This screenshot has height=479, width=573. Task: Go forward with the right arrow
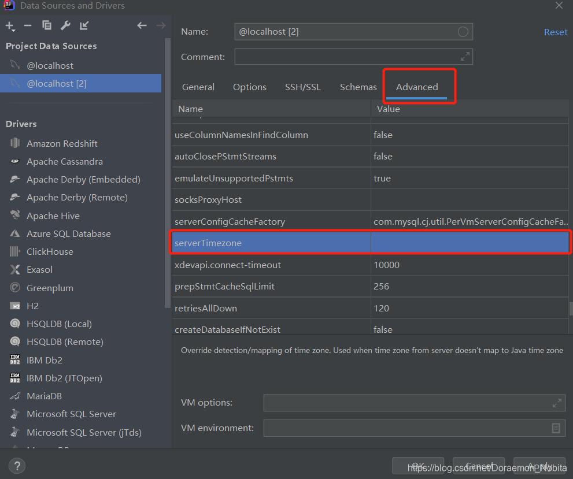161,25
